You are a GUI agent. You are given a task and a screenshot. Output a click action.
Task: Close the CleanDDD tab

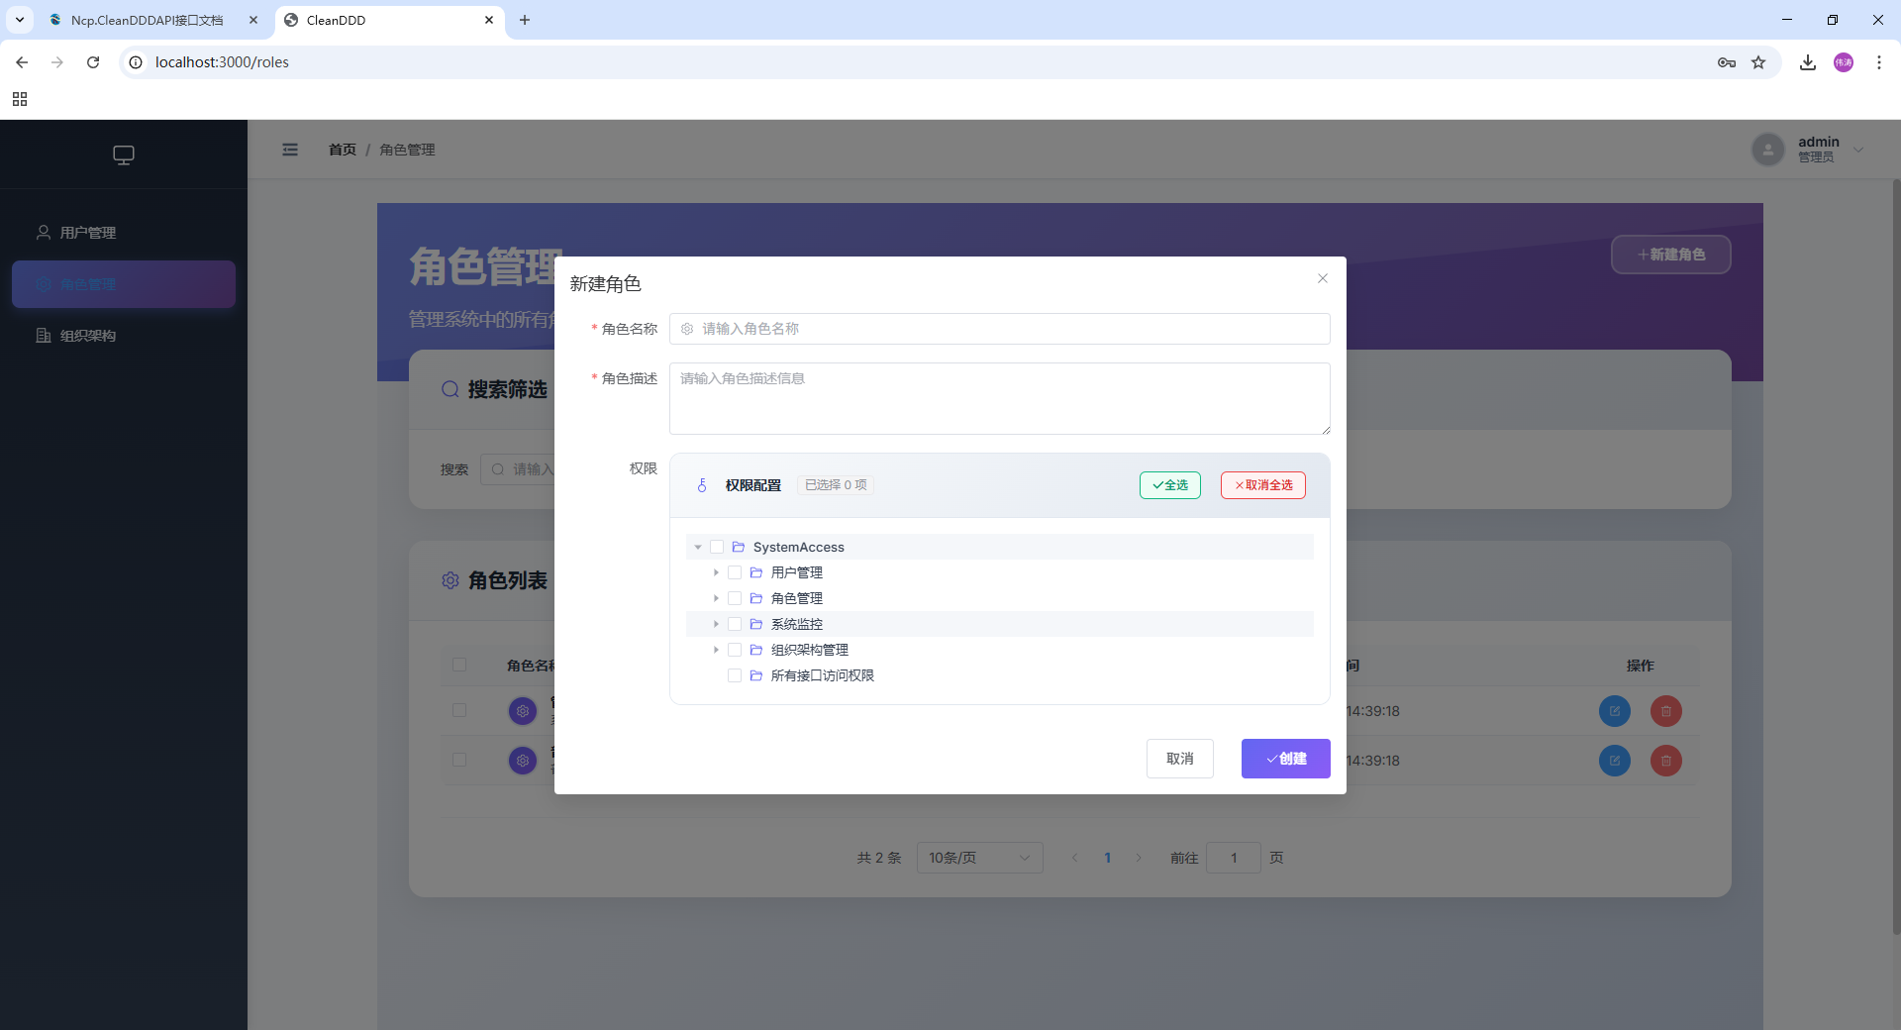(489, 20)
